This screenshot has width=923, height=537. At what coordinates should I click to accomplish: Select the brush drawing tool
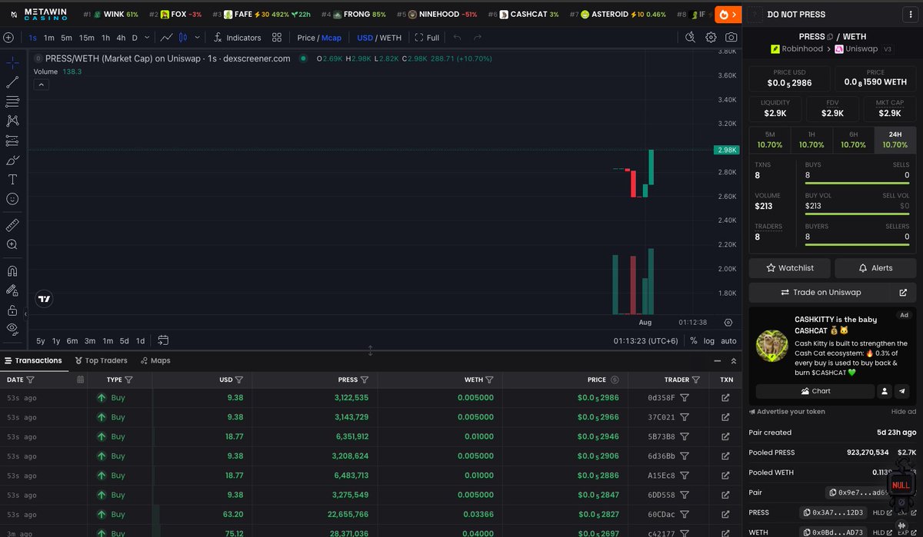pyautogui.click(x=12, y=160)
